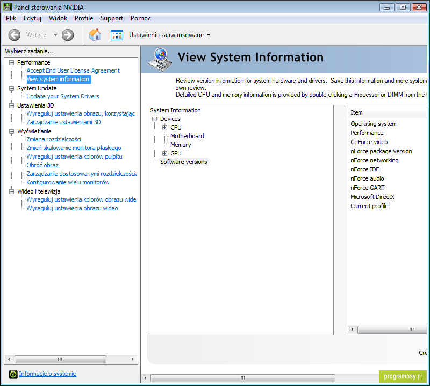Viewport: 430px width, 386px height.
Task: Open Konfigurowanie wielu monitorów task
Action: (68, 182)
